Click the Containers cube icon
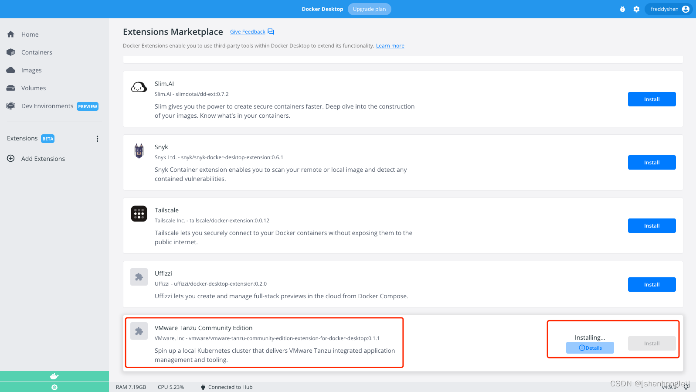The height and width of the screenshot is (392, 696). [11, 52]
